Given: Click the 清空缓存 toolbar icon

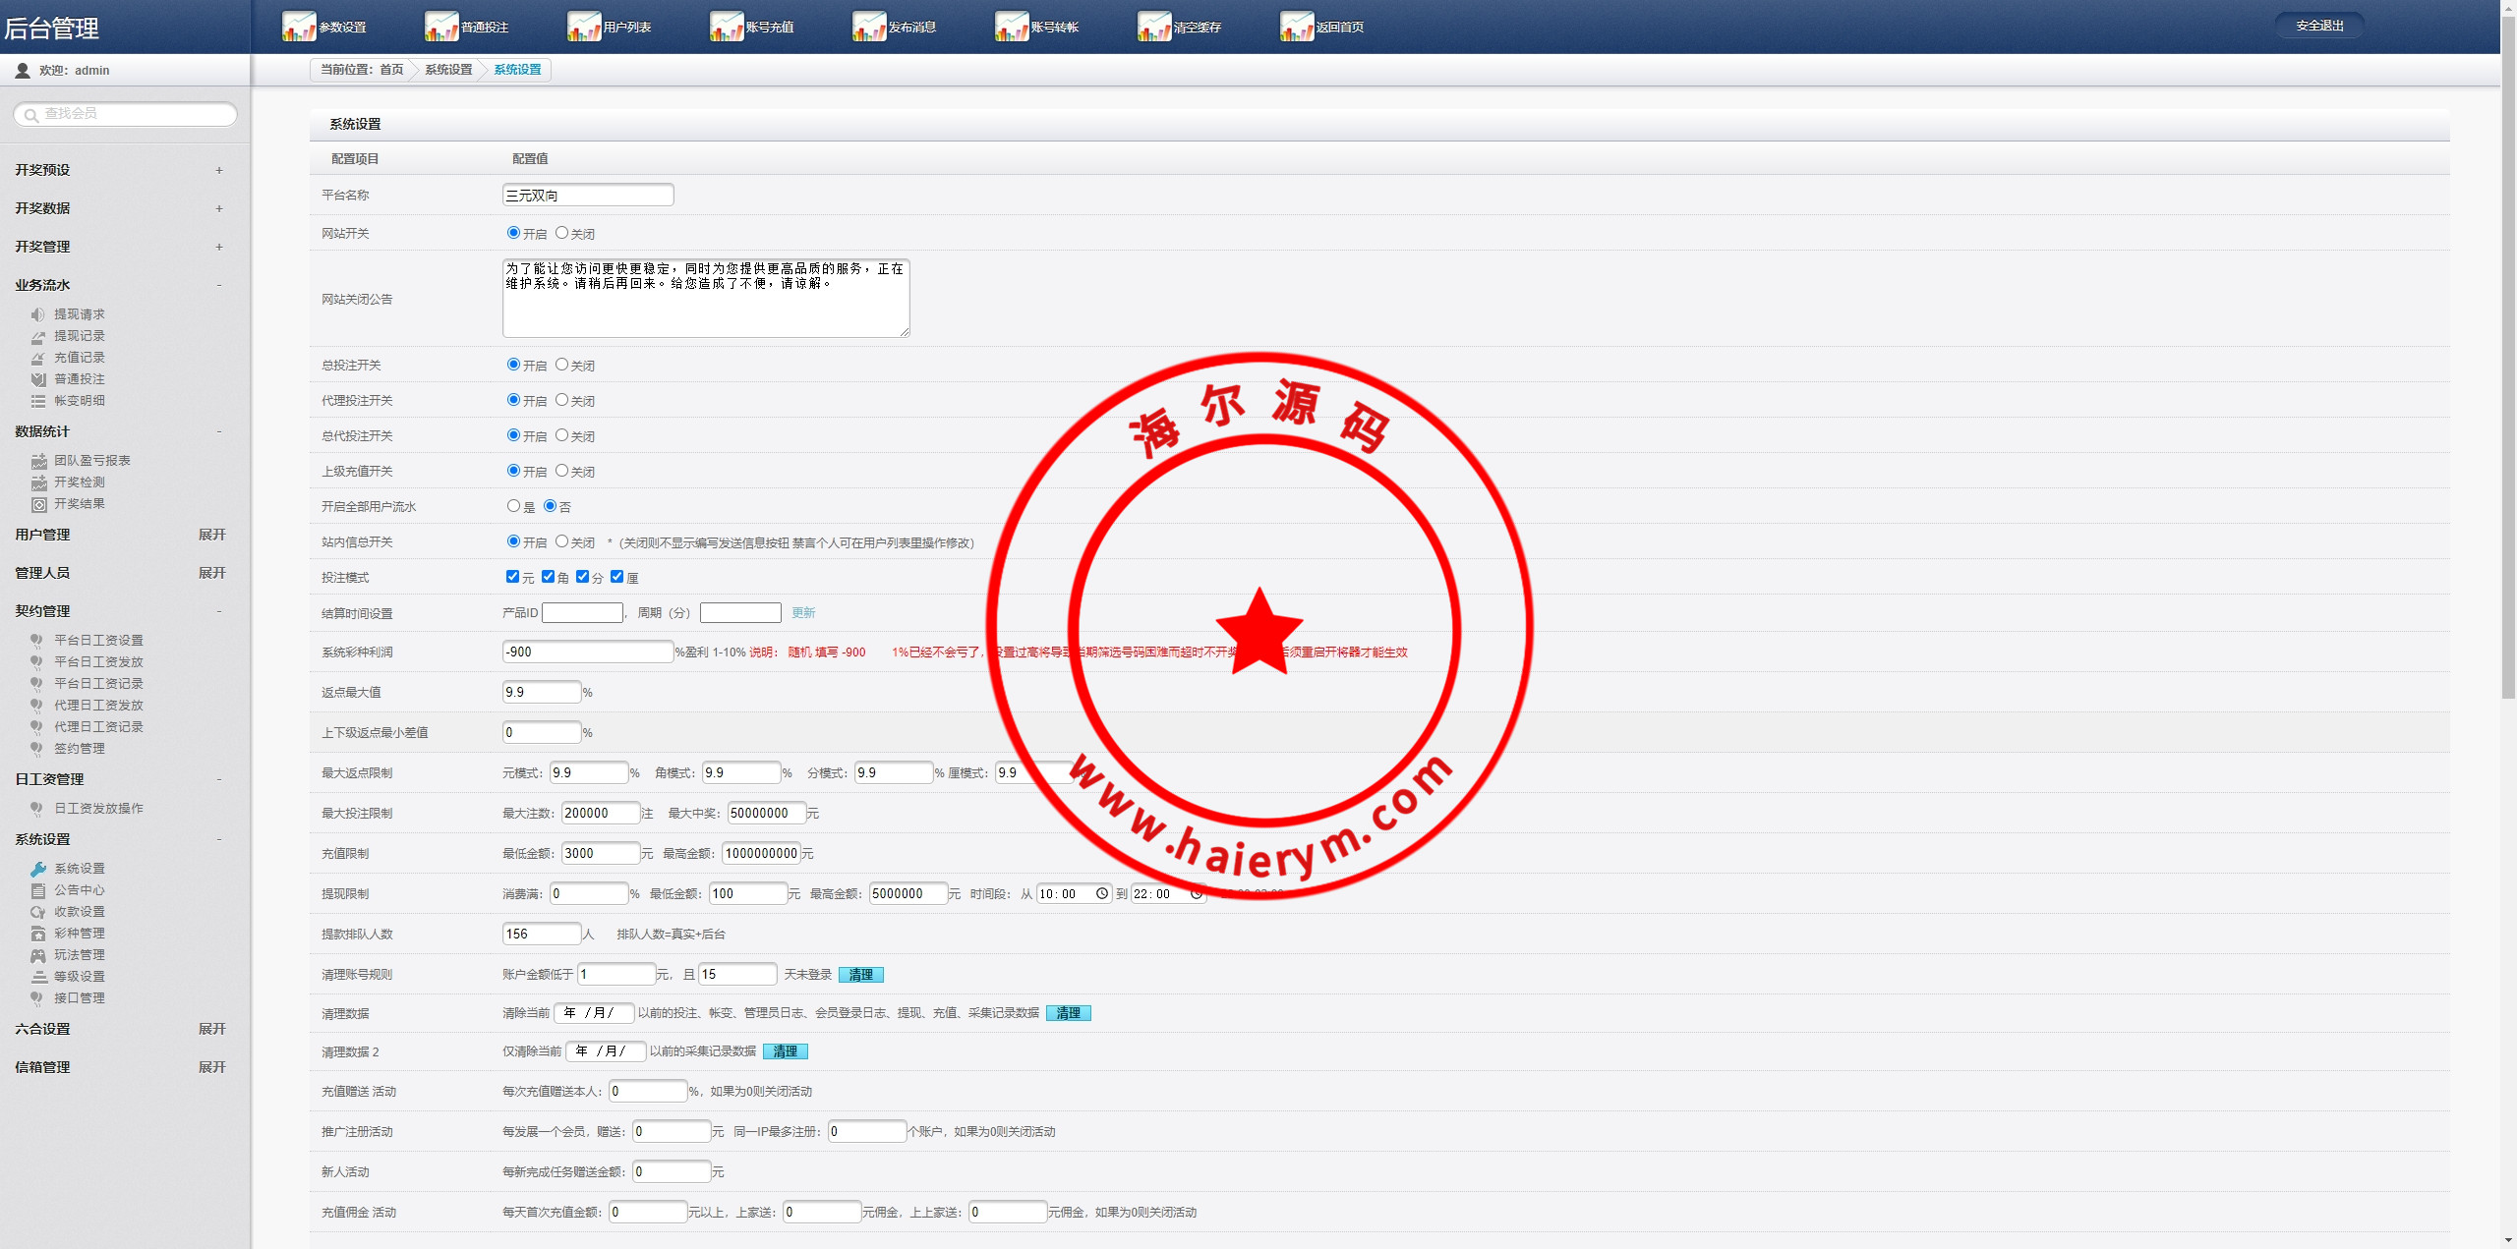Looking at the screenshot, I should click(x=1154, y=27).
